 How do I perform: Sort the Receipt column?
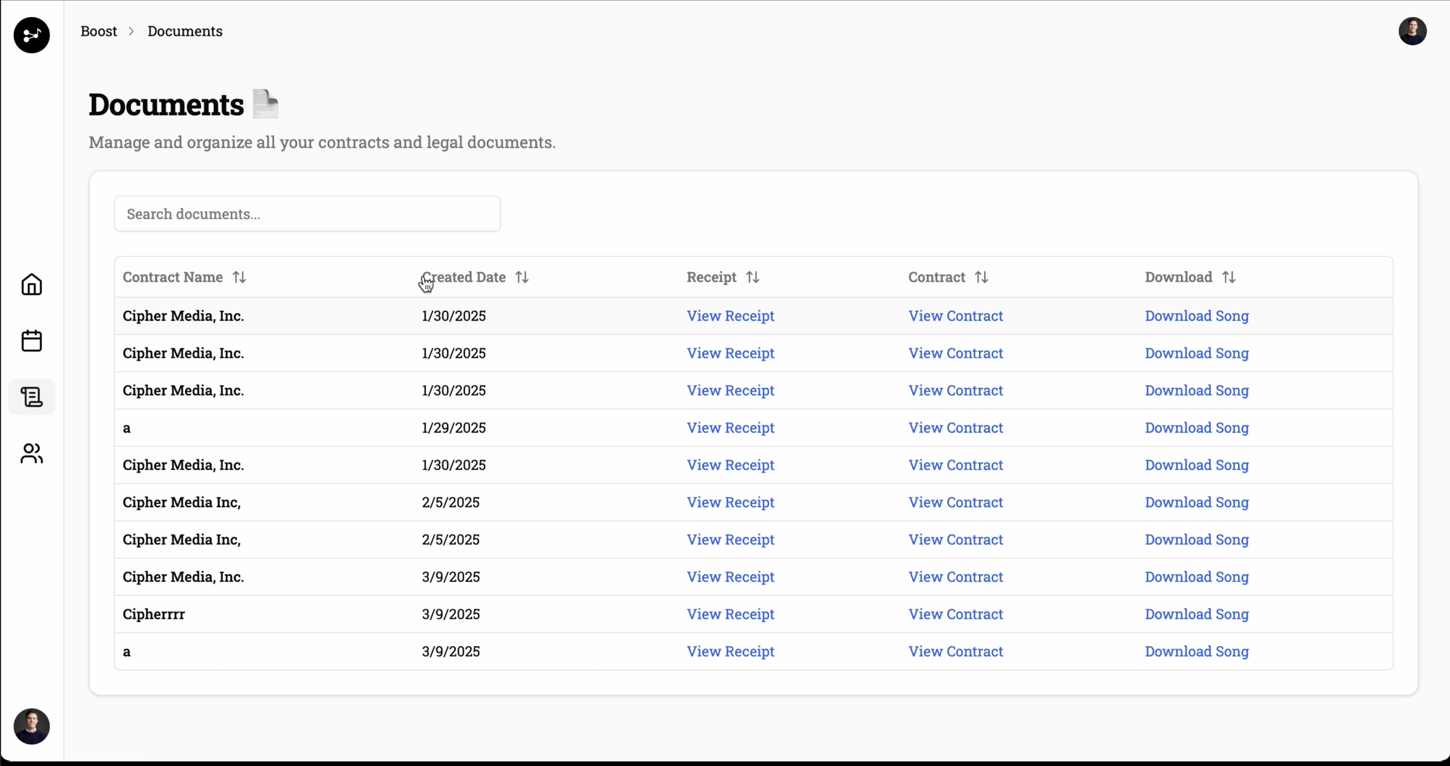[x=752, y=277]
